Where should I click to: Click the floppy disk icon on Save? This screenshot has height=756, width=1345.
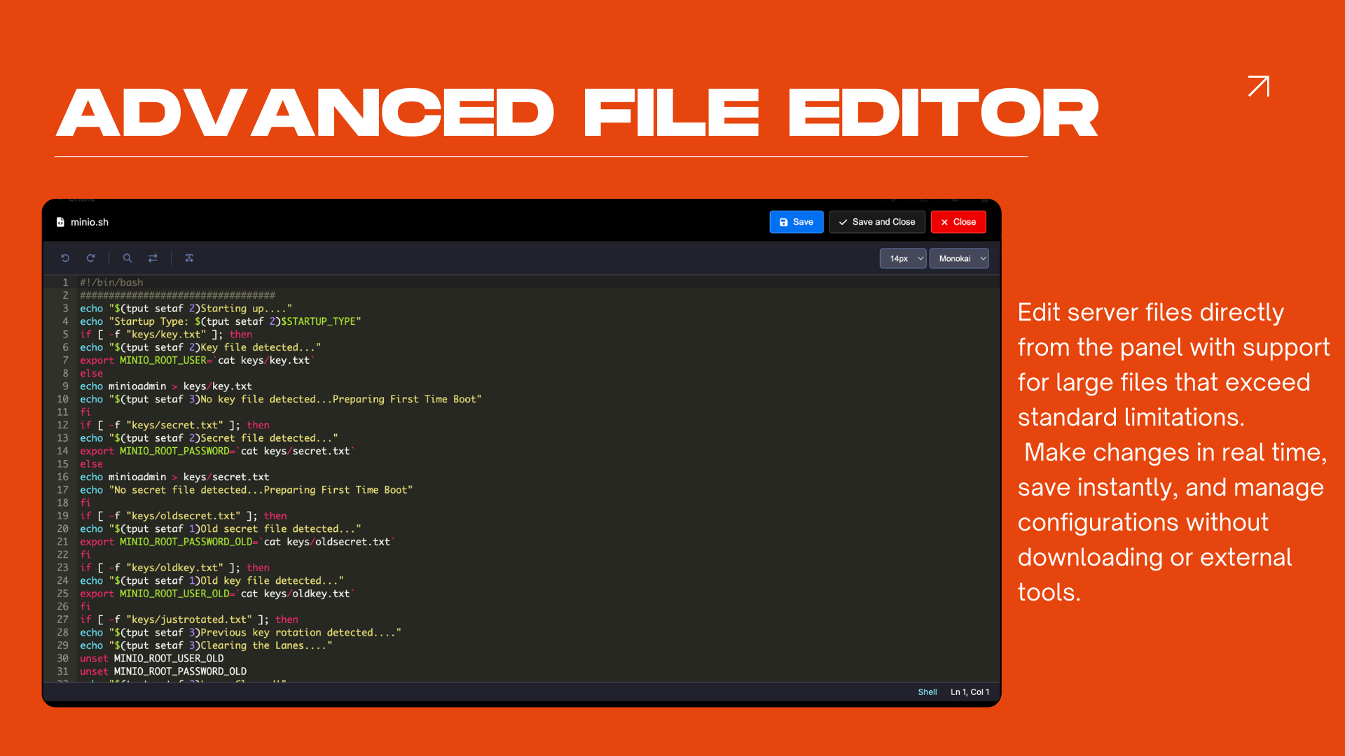784,222
